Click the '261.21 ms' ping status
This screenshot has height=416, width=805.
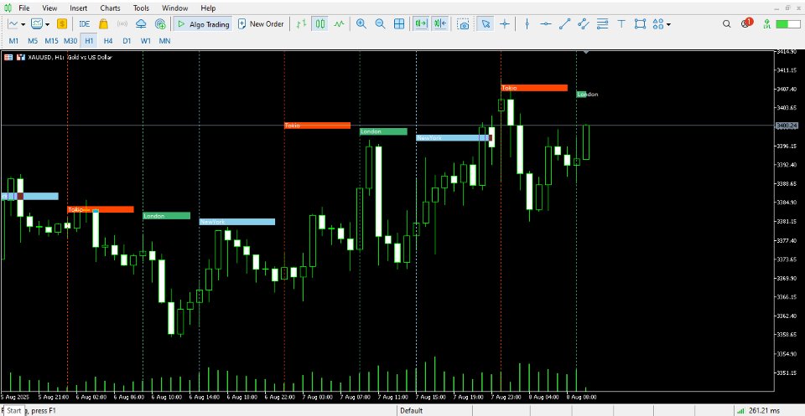[764, 410]
